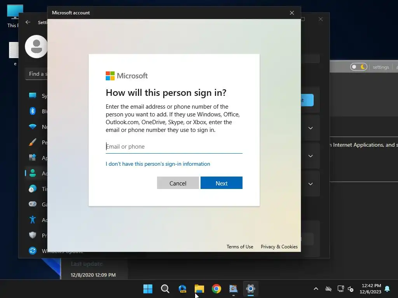Select the Gaming controller icon in Settings
Image resolution: width=398 pixels, height=298 pixels.
click(x=33, y=204)
